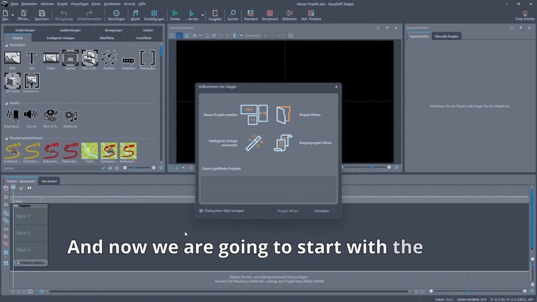The width and height of the screenshot is (537, 302).
Task: Click the scissors cut tool in timeline toolbar
Action: click(21, 188)
